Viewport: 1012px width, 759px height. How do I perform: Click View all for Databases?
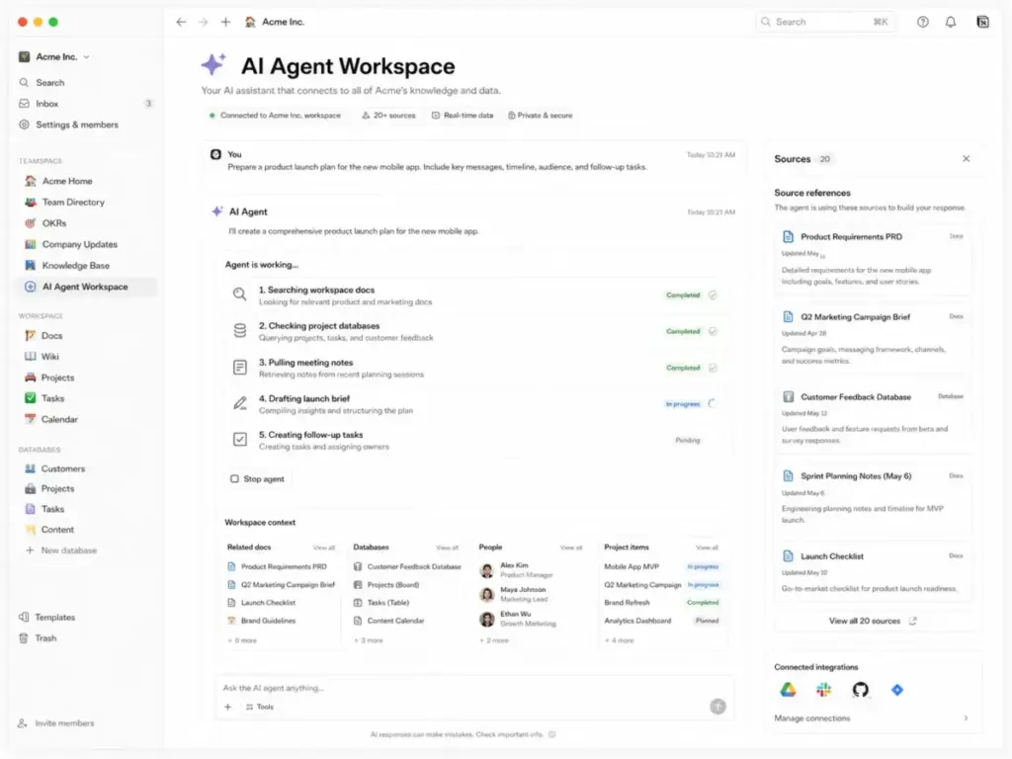447,548
